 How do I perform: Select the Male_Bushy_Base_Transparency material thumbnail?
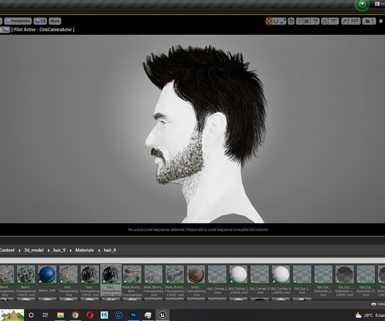tap(132, 274)
